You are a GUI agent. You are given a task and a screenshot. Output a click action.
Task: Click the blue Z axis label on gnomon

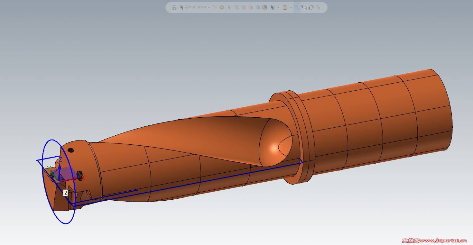coord(60,160)
